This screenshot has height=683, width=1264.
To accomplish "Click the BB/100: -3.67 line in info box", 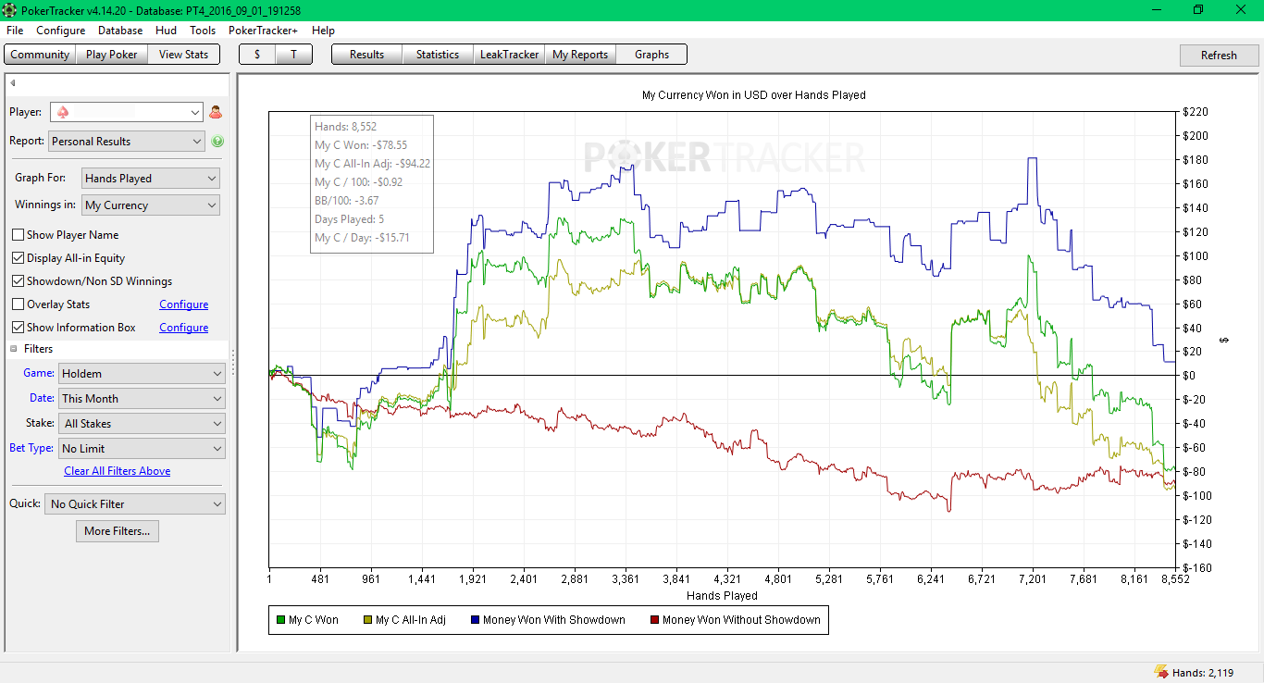I will 347,201.
